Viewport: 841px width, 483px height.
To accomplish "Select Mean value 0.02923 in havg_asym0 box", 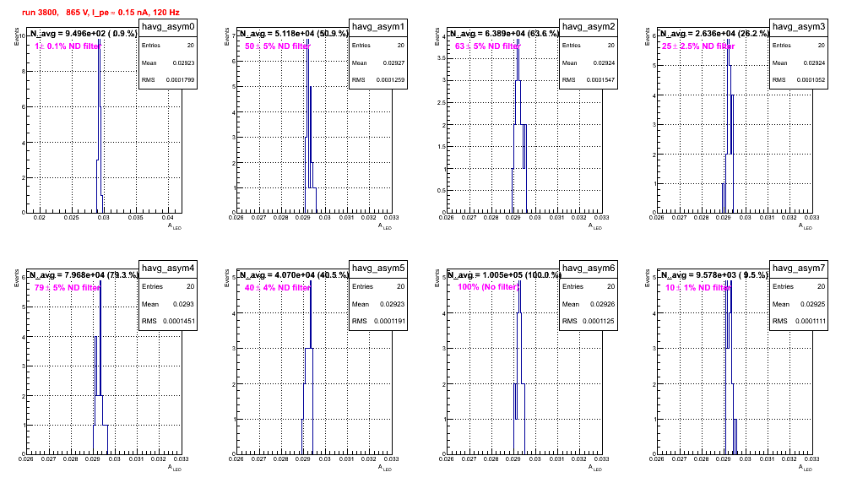I will point(183,62).
